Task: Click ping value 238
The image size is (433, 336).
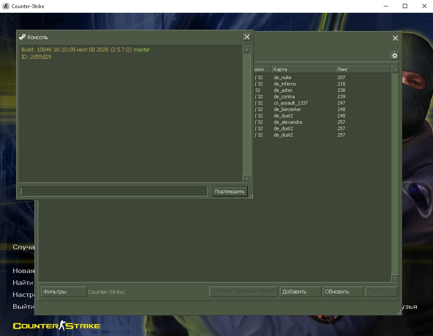Action: [x=341, y=90]
